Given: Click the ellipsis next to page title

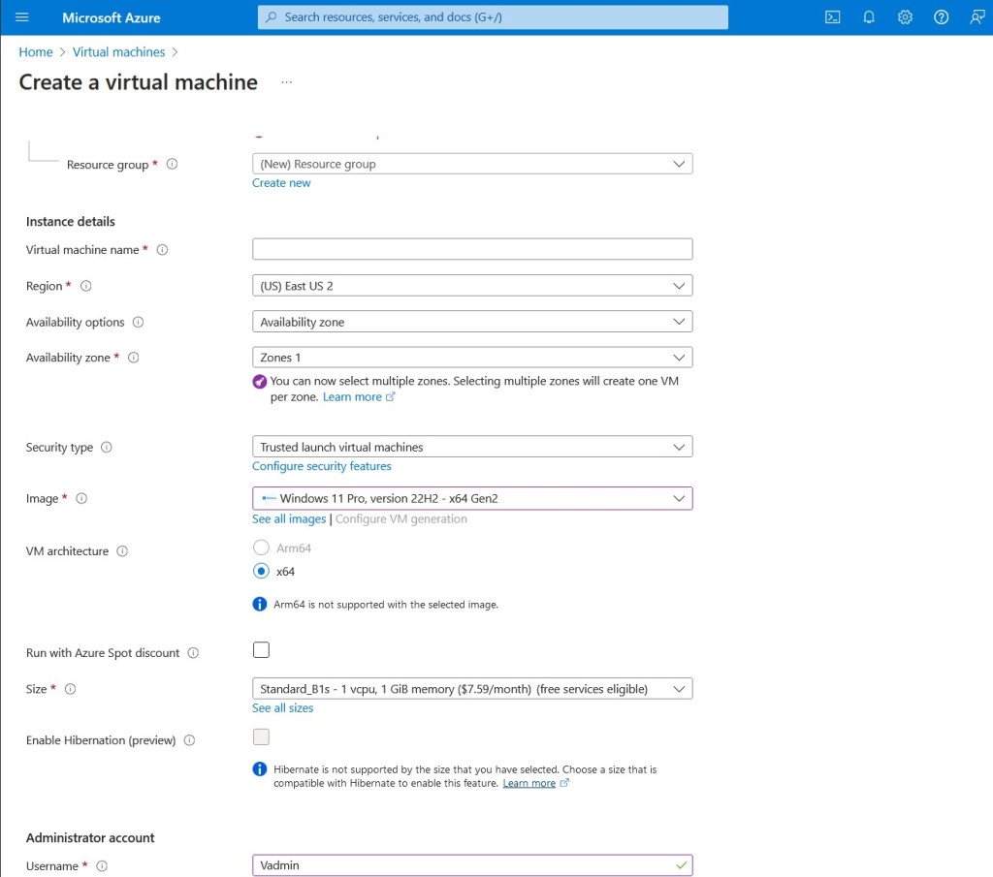Looking at the screenshot, I should click(x=286, y=82).
